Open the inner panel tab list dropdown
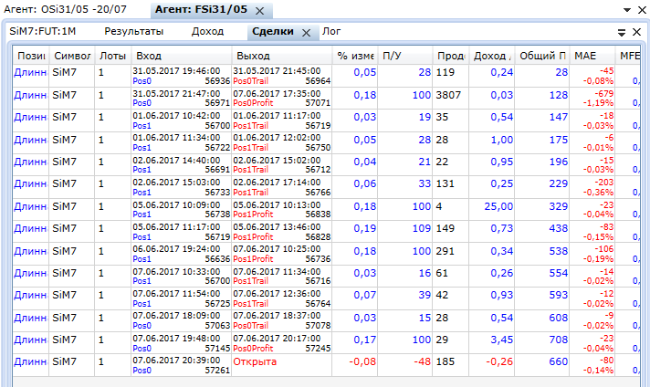 (622, 32)
